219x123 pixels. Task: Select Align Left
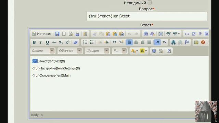pos(129,42)
